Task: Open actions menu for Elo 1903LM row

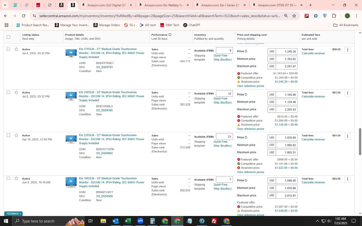Action: 347,179
